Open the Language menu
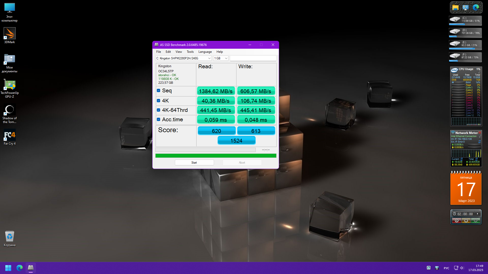This screenshot has width=488, height=274. coord(205,52)
